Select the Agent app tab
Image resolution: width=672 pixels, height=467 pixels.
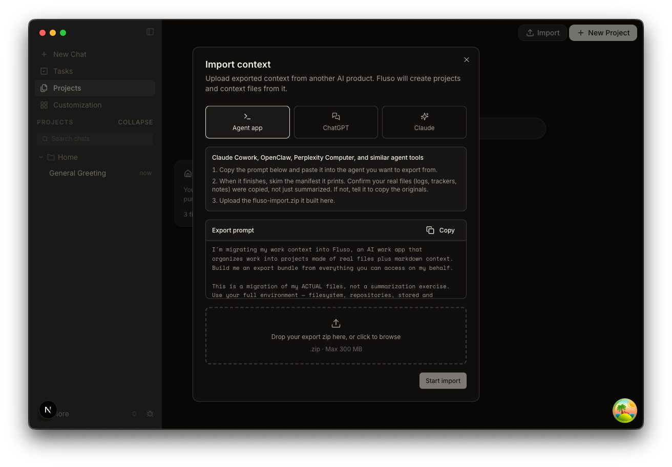click(x=247, y=122)
